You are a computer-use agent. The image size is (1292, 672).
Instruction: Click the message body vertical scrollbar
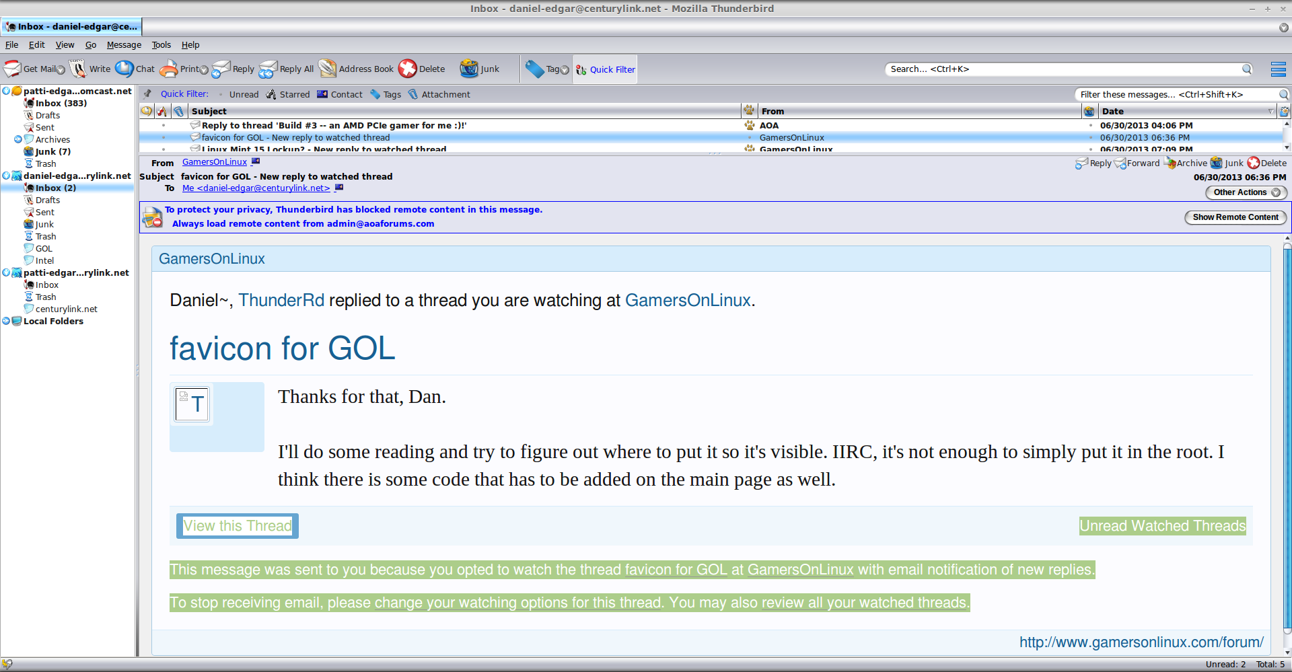tap(1287, 437)
